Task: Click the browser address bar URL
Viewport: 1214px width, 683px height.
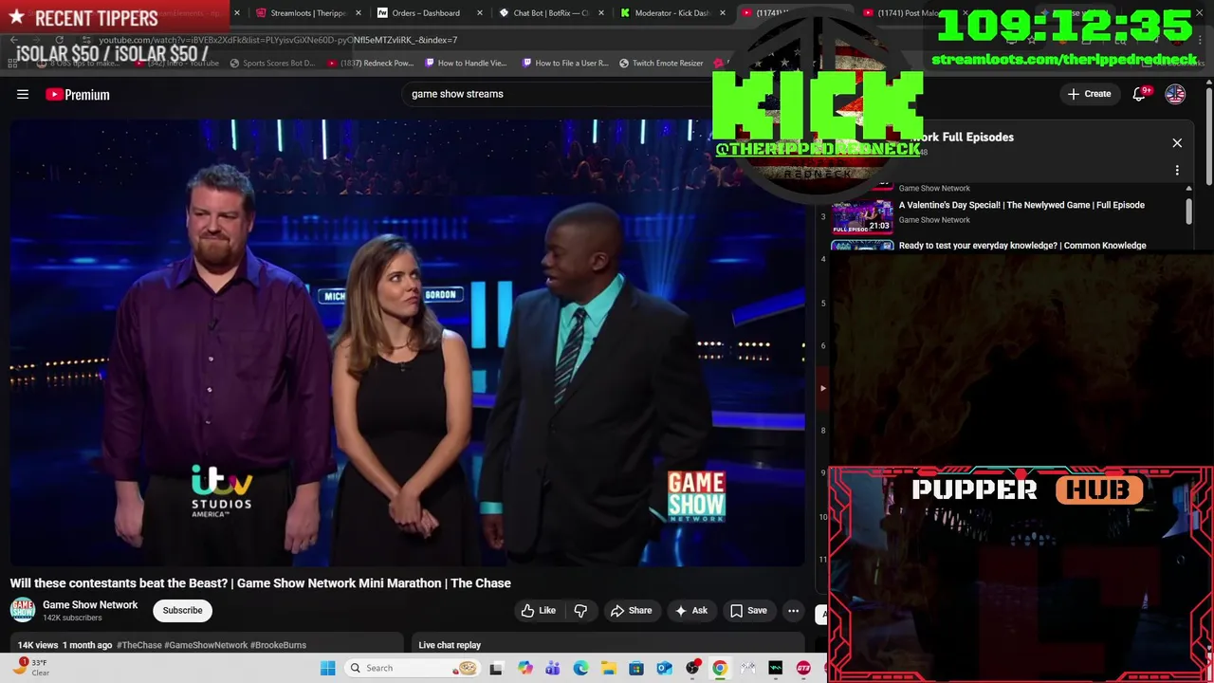Action: coord(278,40)
